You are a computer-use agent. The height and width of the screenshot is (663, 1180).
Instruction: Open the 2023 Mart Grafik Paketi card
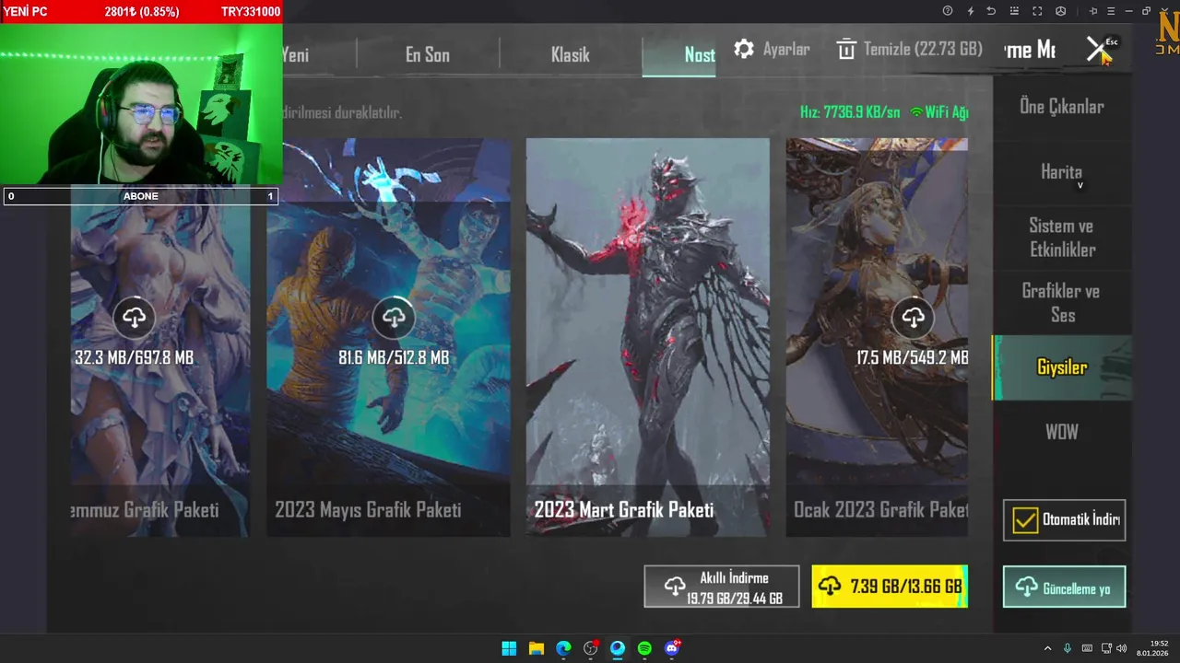click(x=647, y=337)
